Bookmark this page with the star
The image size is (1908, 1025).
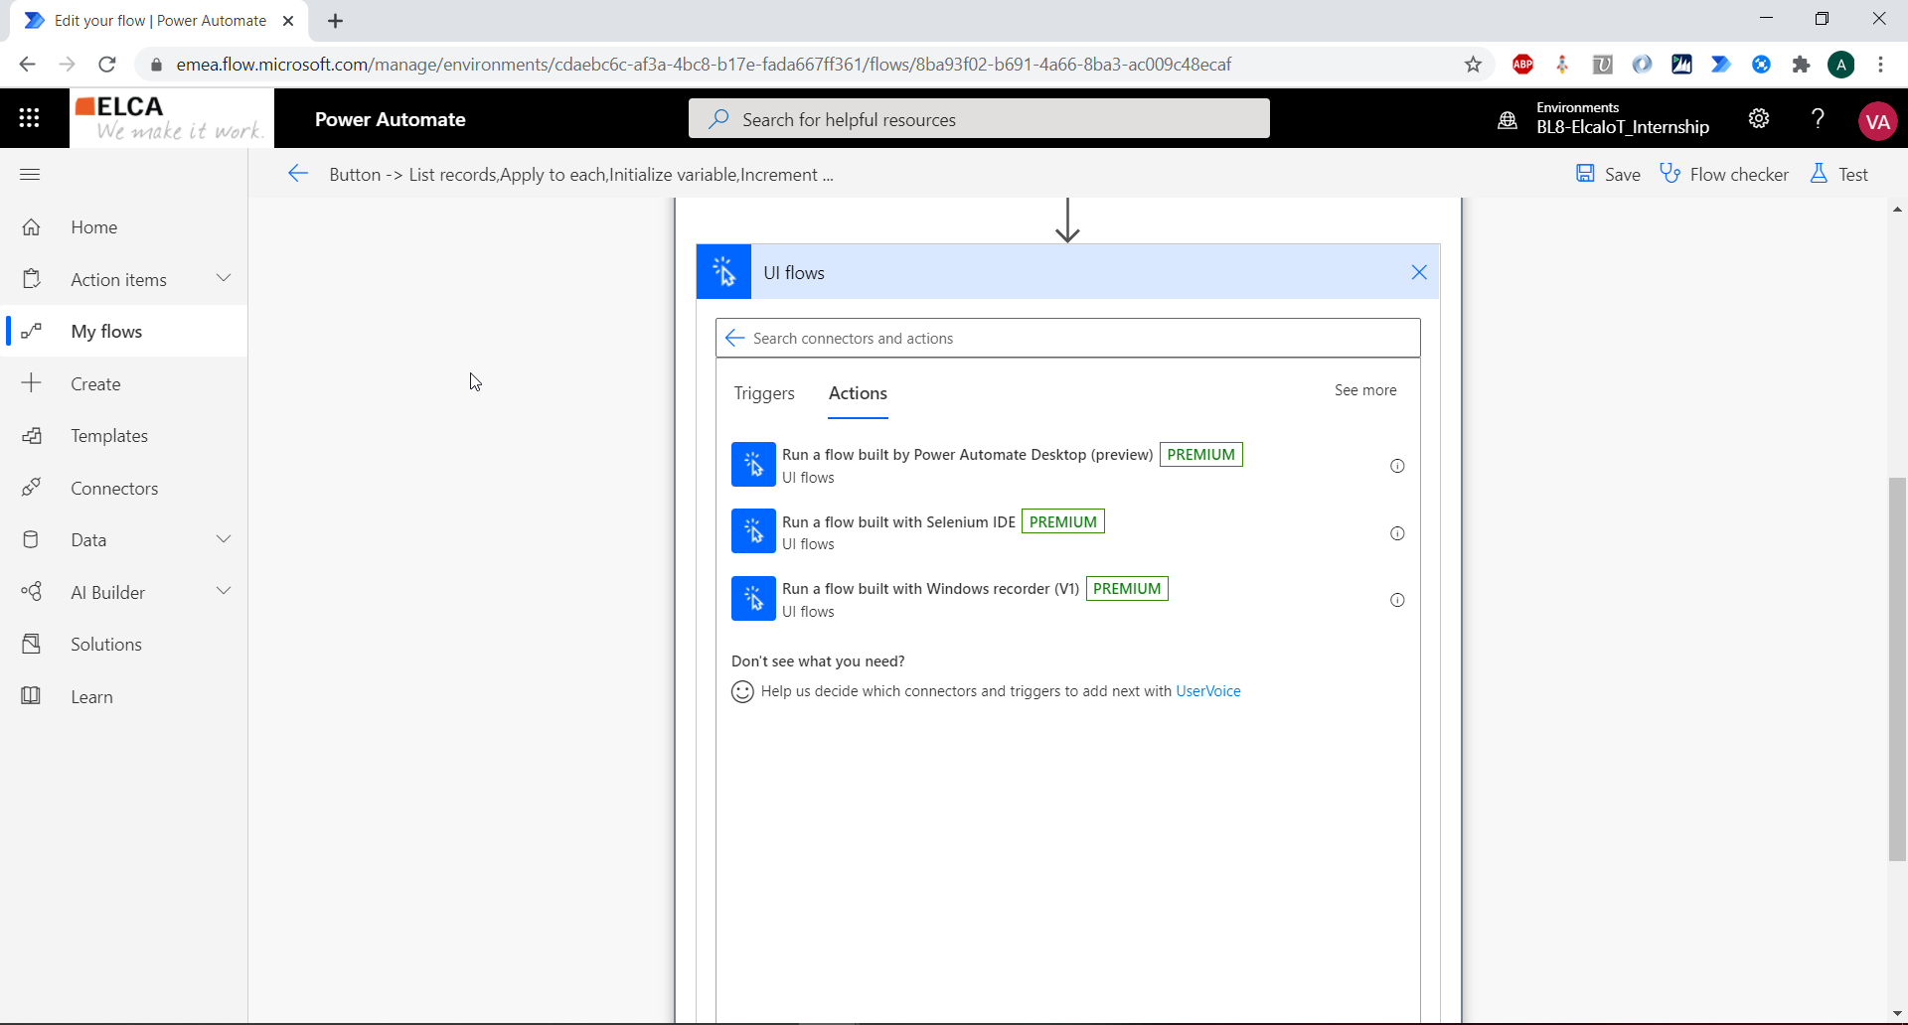(1473, 65)
